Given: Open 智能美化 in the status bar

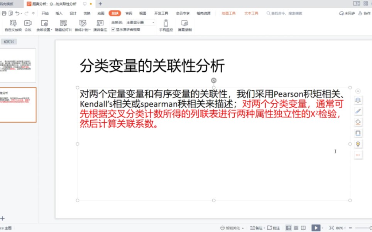Looking at the screenshot, I should [x=231, y=228].
